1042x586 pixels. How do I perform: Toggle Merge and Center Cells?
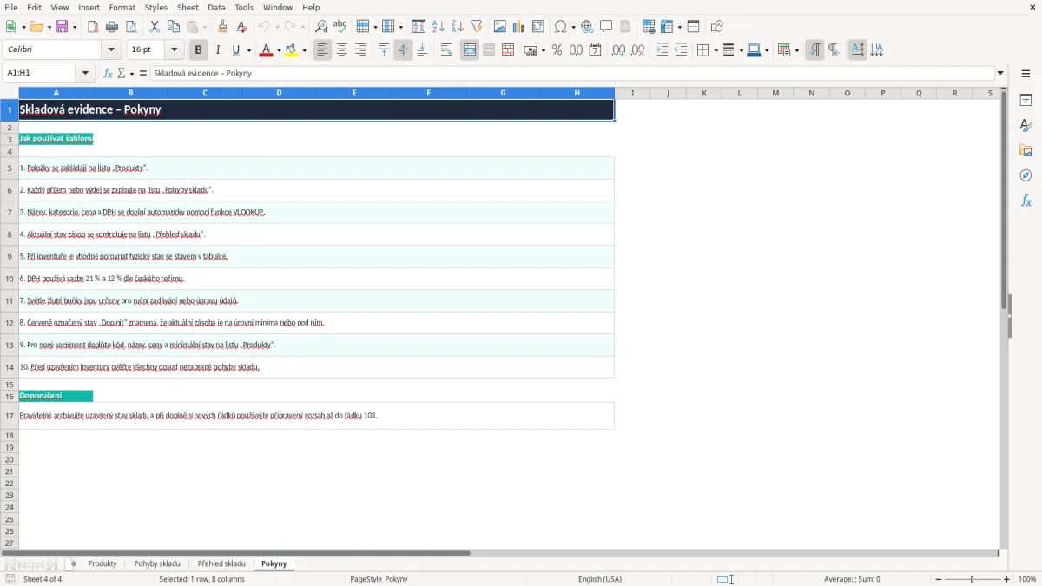470,50
